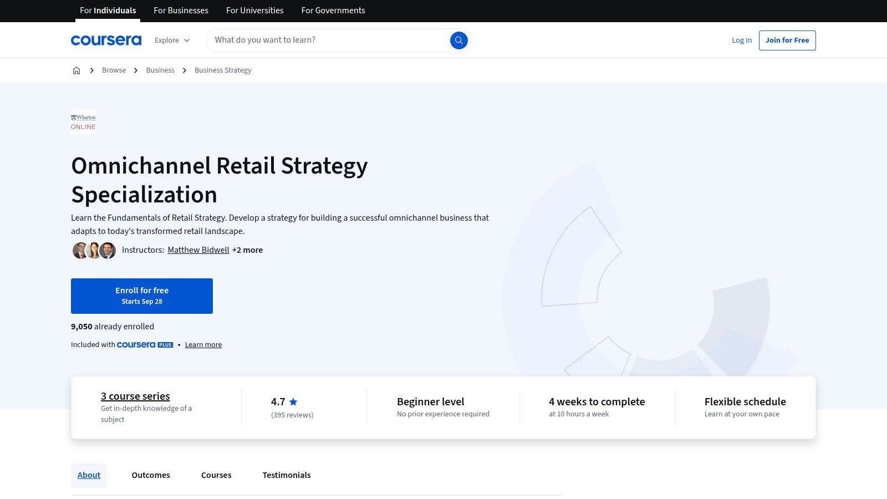Click the star icon next to the 4.7 rating
887x499 pixels.
[293, 401]
